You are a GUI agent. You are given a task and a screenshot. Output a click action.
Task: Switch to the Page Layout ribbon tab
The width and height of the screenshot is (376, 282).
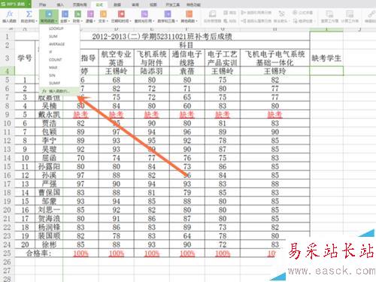click(80, 5)
